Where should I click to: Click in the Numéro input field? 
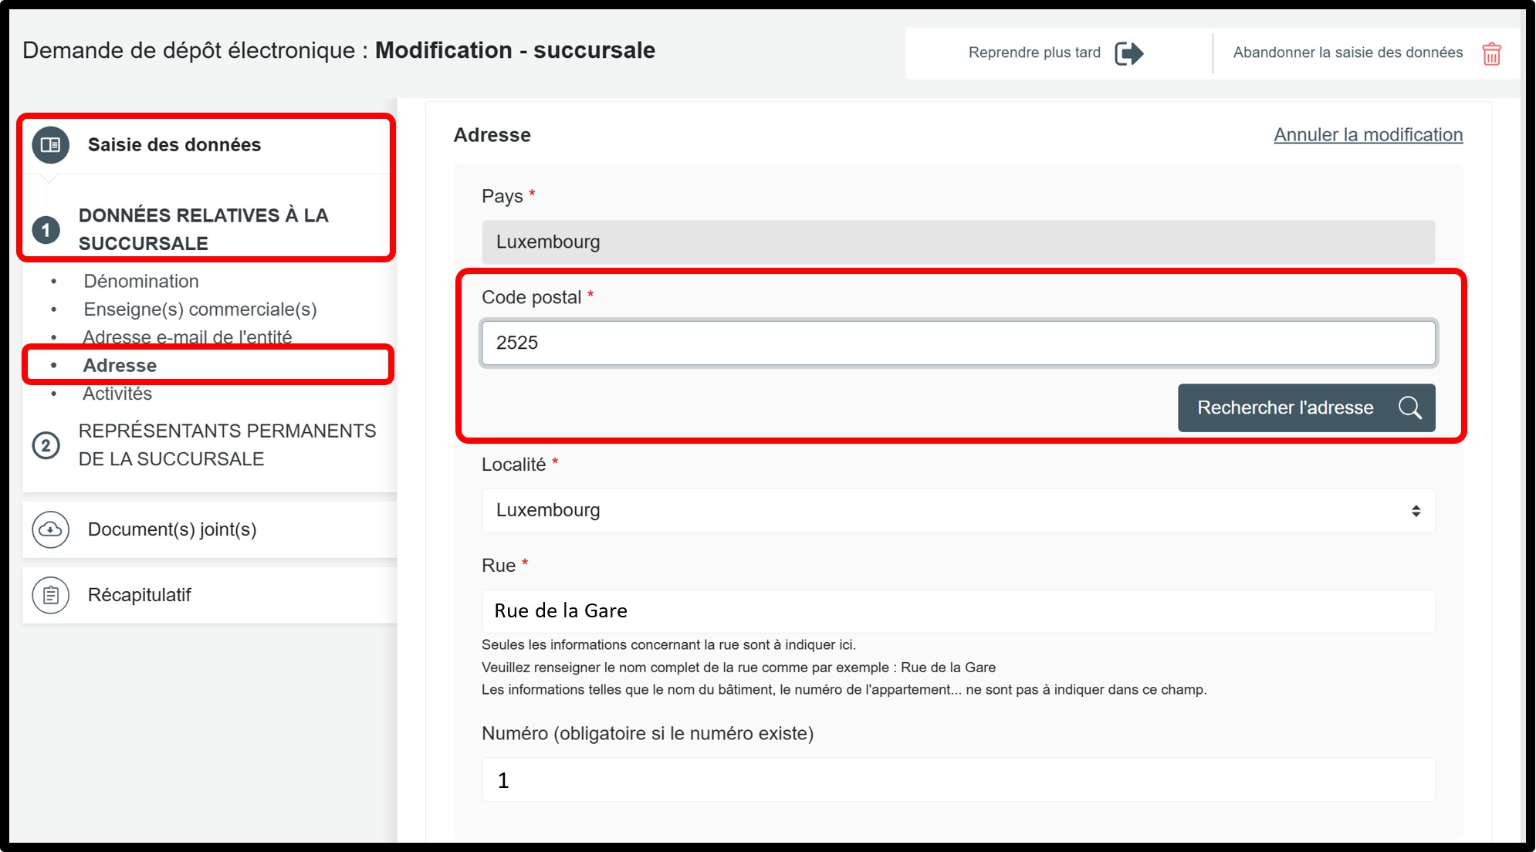pos(957,780)
